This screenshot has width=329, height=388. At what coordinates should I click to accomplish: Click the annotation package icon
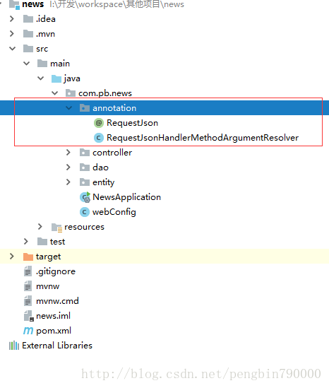[x=85, y=108]
